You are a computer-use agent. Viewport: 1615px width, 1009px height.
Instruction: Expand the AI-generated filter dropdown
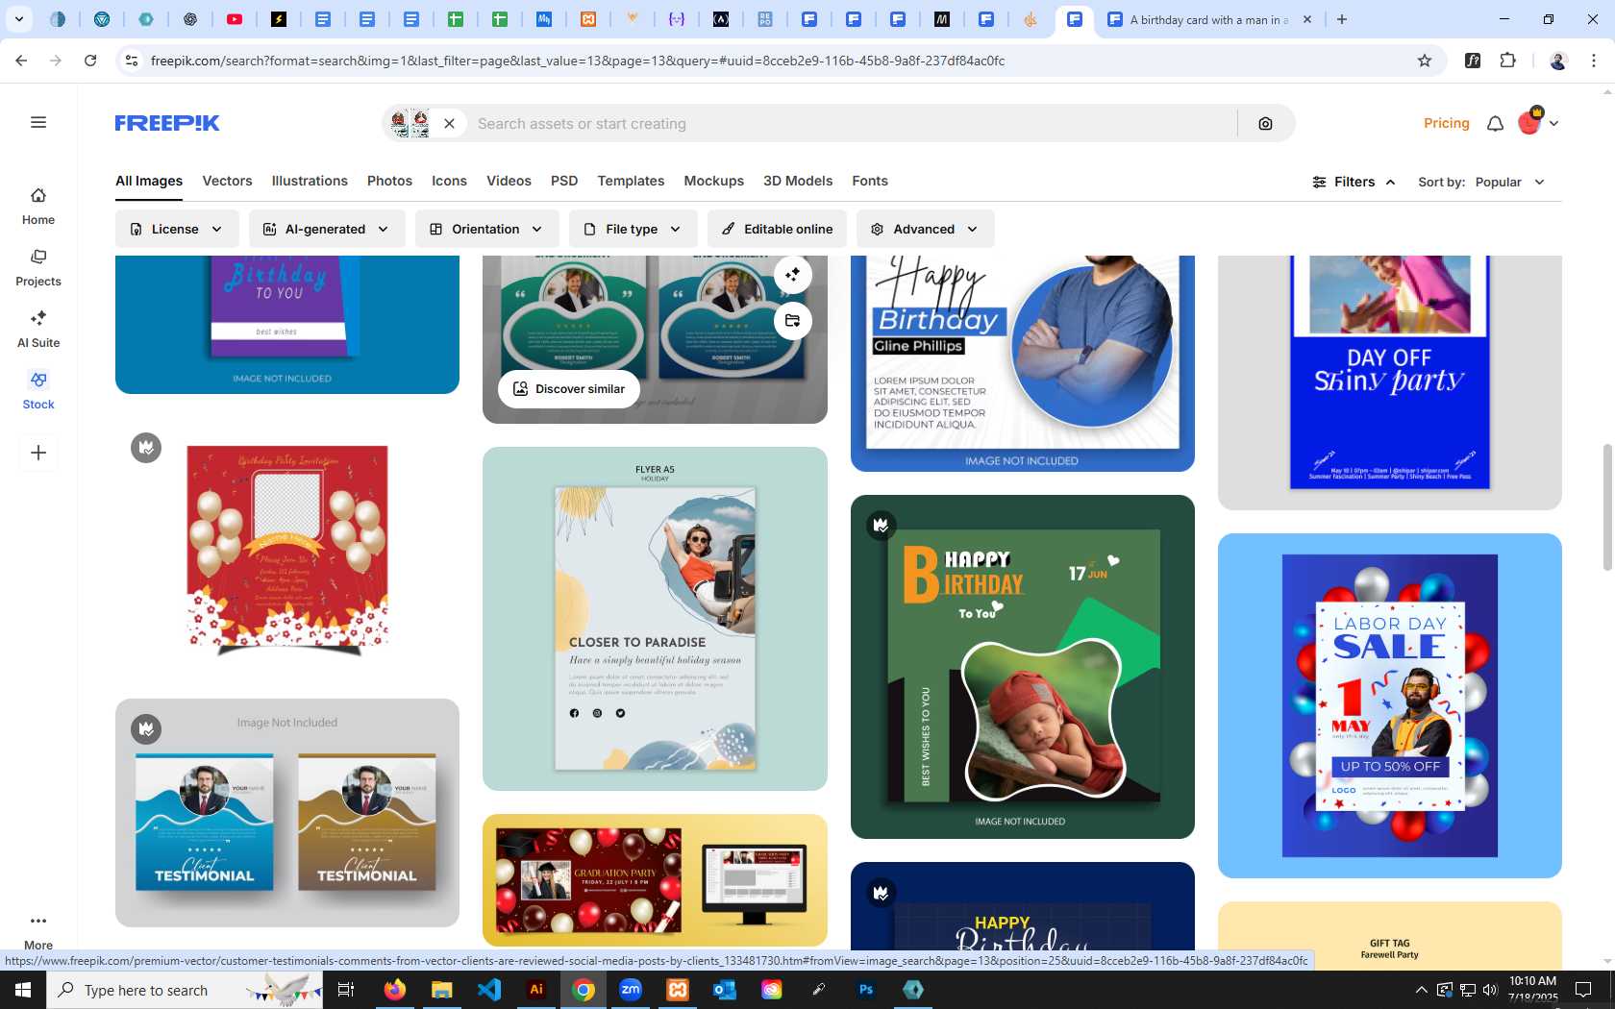point(327,229)
